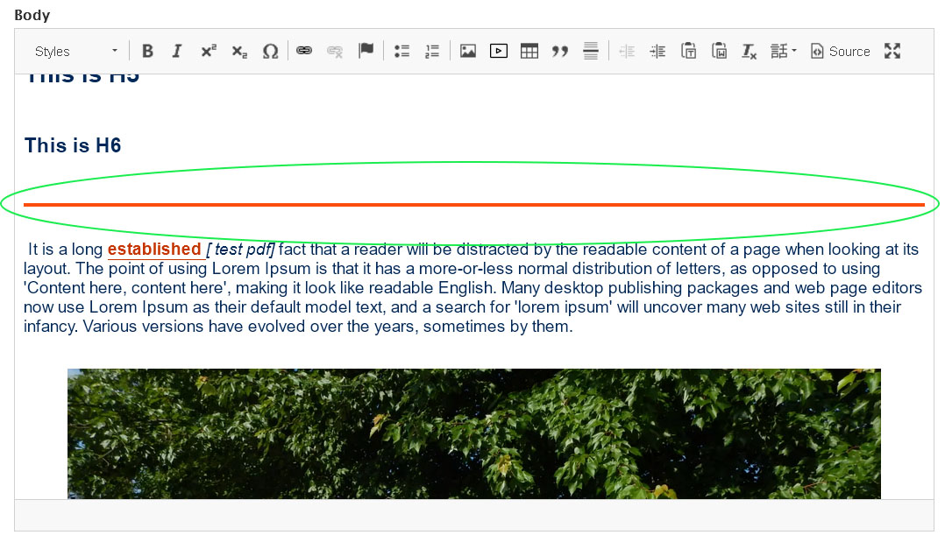Viewport: 945px width, 535px height.
Task: Click the '[ test pdf]' italic text
Action: 240,250
